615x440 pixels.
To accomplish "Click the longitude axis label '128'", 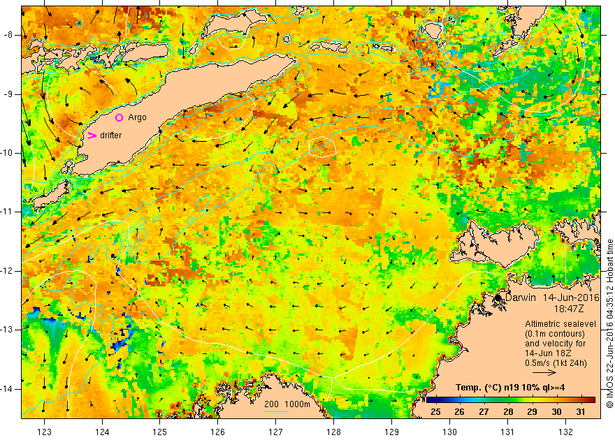I will (334, 432).
